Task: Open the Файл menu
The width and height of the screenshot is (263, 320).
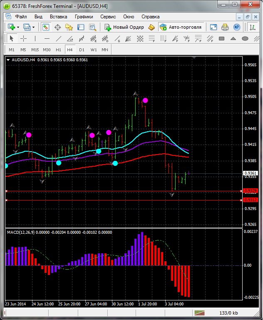Action: point(21,17)
